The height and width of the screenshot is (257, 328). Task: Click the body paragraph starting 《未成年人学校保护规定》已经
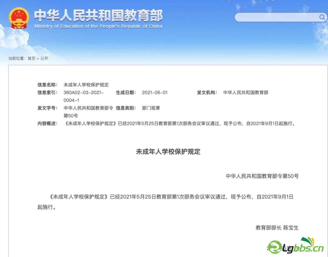168,202
